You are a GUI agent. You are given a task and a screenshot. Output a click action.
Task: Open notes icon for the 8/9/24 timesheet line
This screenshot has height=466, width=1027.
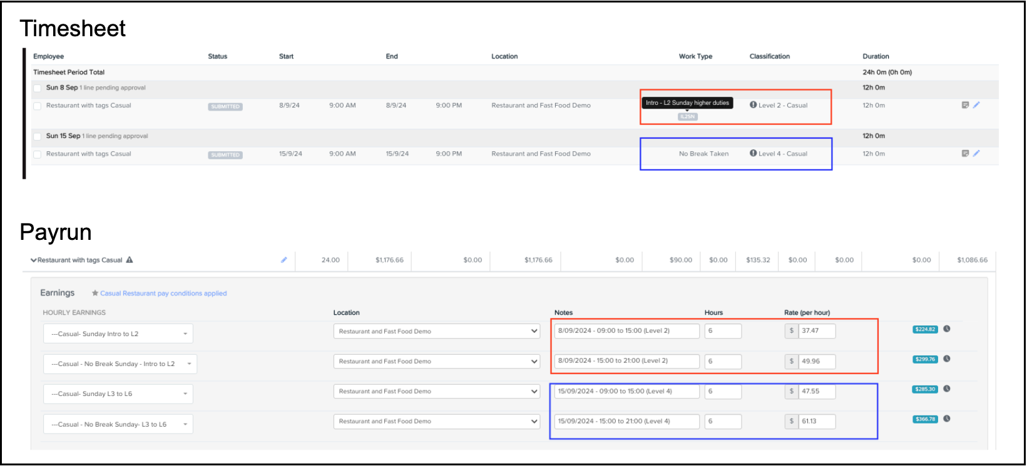tap(965, 105)
